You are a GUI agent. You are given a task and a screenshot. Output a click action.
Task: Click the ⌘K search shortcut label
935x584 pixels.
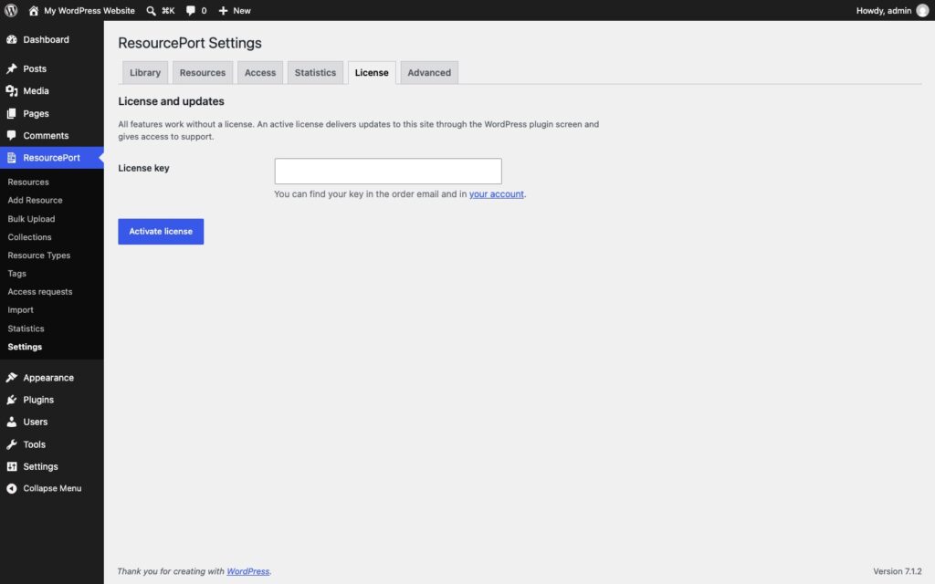[x=168, y=11]
